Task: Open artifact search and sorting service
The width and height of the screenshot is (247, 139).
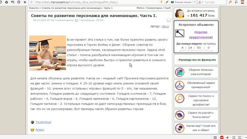Action: [x=201, y=100]
